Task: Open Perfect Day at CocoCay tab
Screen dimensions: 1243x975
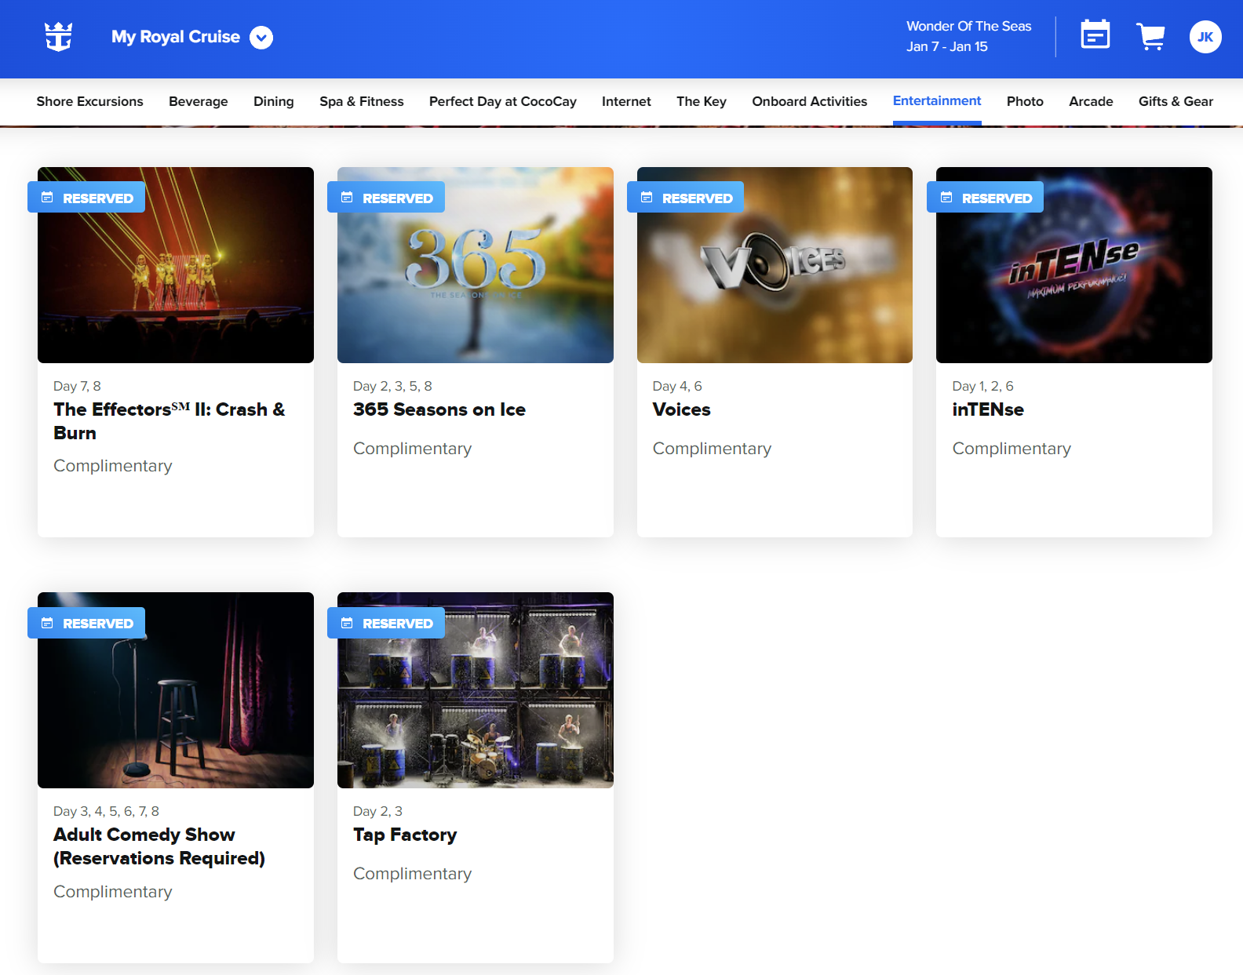Action: 503,101
